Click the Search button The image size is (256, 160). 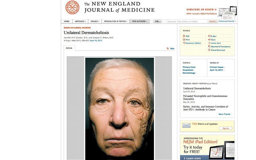pos(213,21)
